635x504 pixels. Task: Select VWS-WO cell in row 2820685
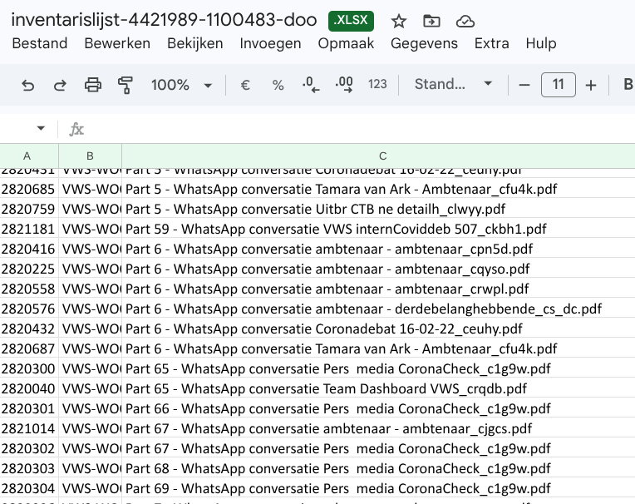click(90, 189)
